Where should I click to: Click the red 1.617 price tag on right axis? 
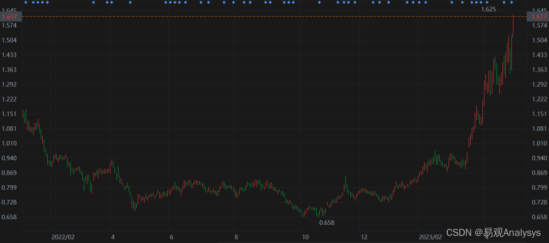538,16
